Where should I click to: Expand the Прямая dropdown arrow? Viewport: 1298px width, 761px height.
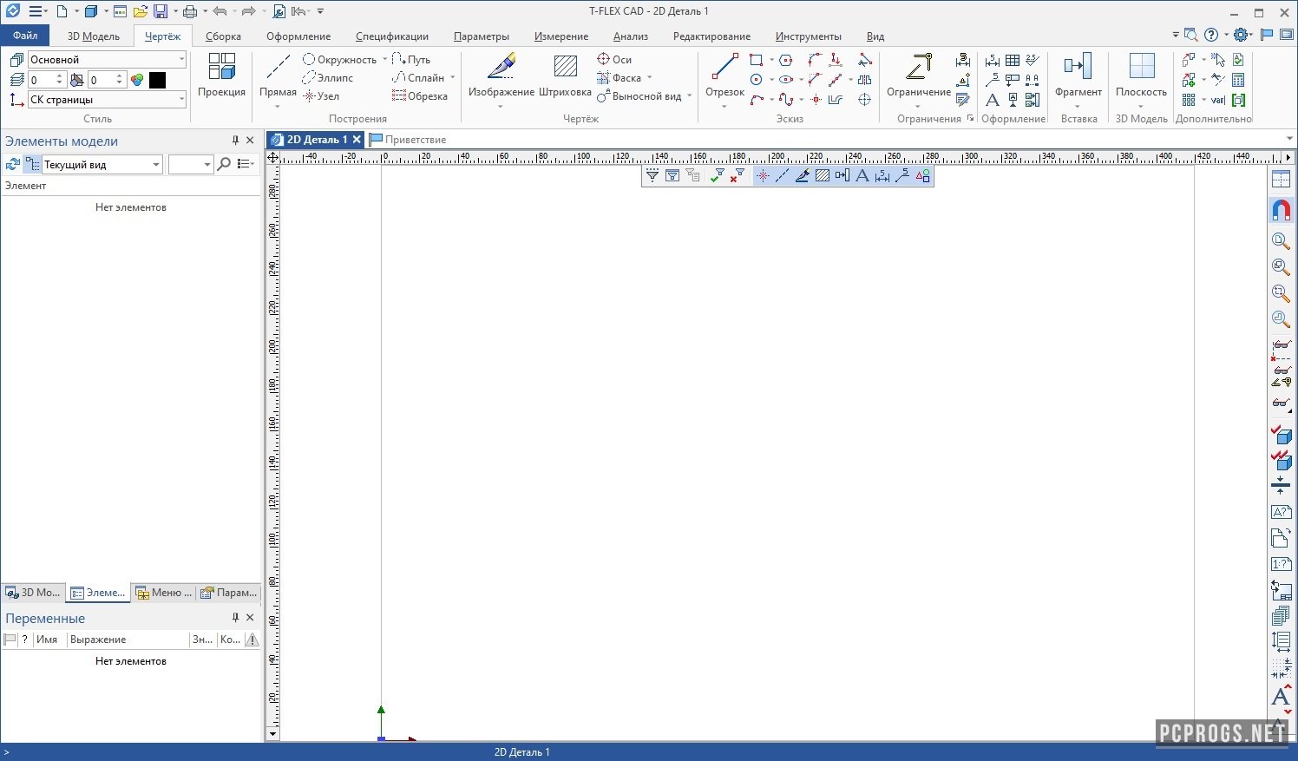[x=278, y=107]
